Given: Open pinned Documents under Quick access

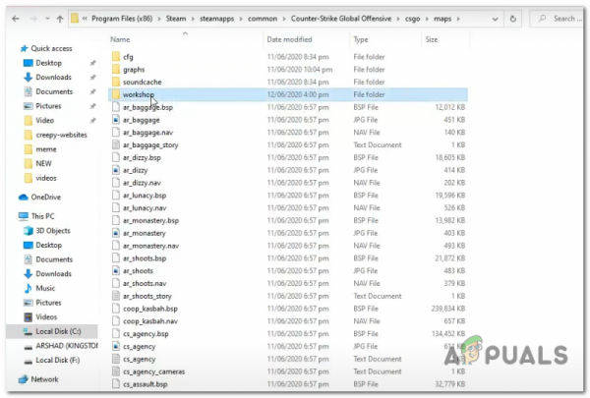Looking at the screenshot, I should [54, 91].
